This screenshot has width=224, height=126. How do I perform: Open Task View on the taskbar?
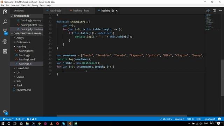pyautogui.click(x=15, y=124)
